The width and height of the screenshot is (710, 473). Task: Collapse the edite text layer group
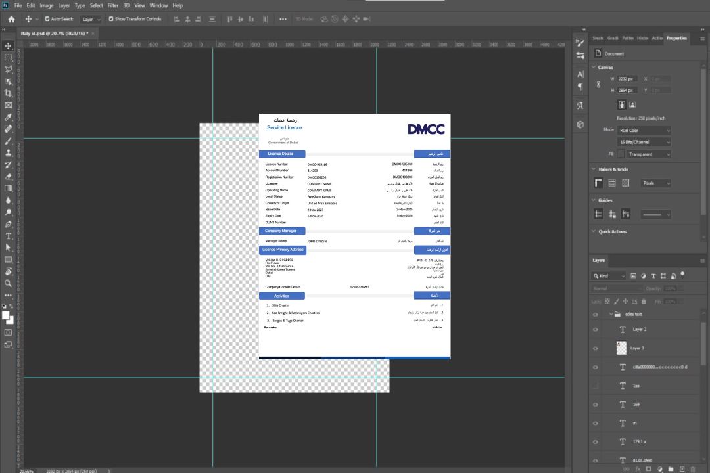pyautogui.click(x=610, y=314)
